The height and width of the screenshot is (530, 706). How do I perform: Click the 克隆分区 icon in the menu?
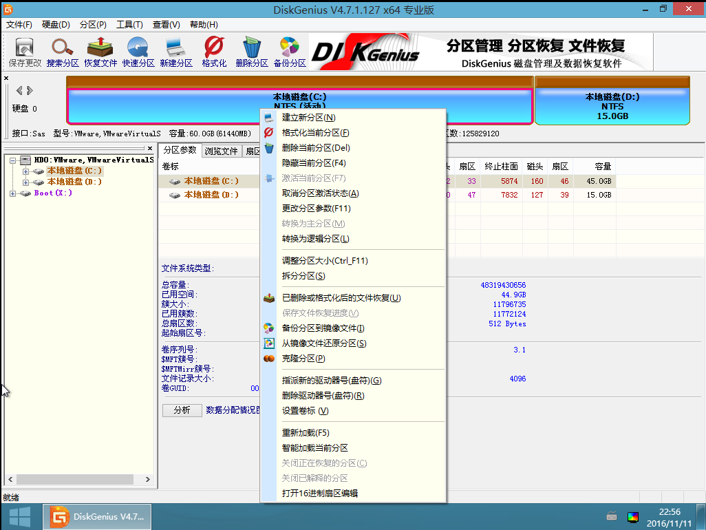coord(269,359)
